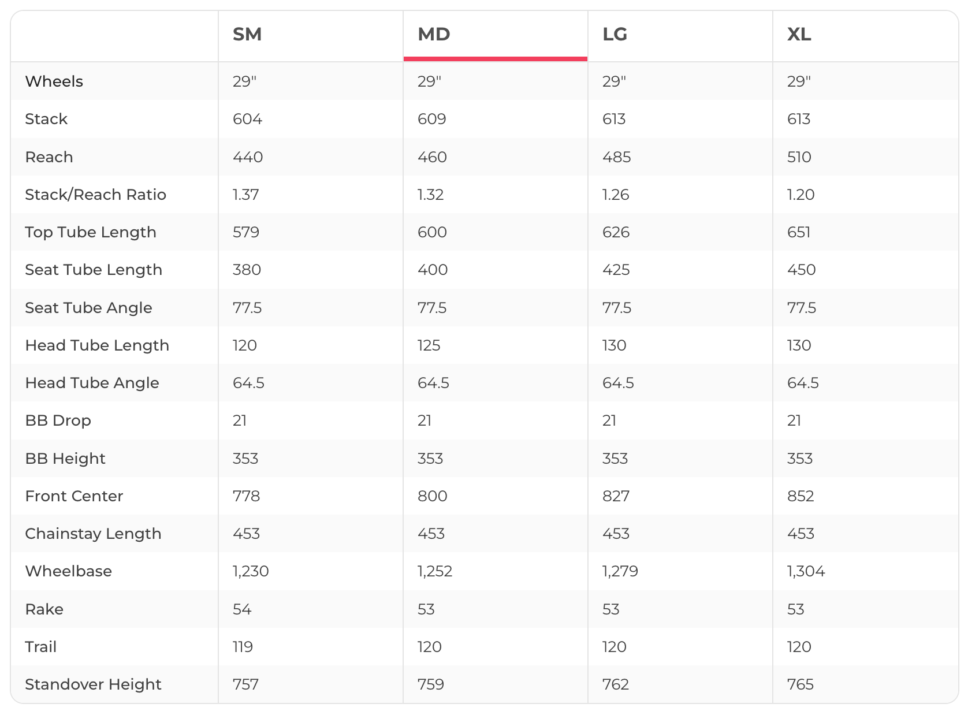Select the MD Wheelbase value 1,252
This screenshot has height=715, width=968.
pyautogui.click(x=435, y=571)
